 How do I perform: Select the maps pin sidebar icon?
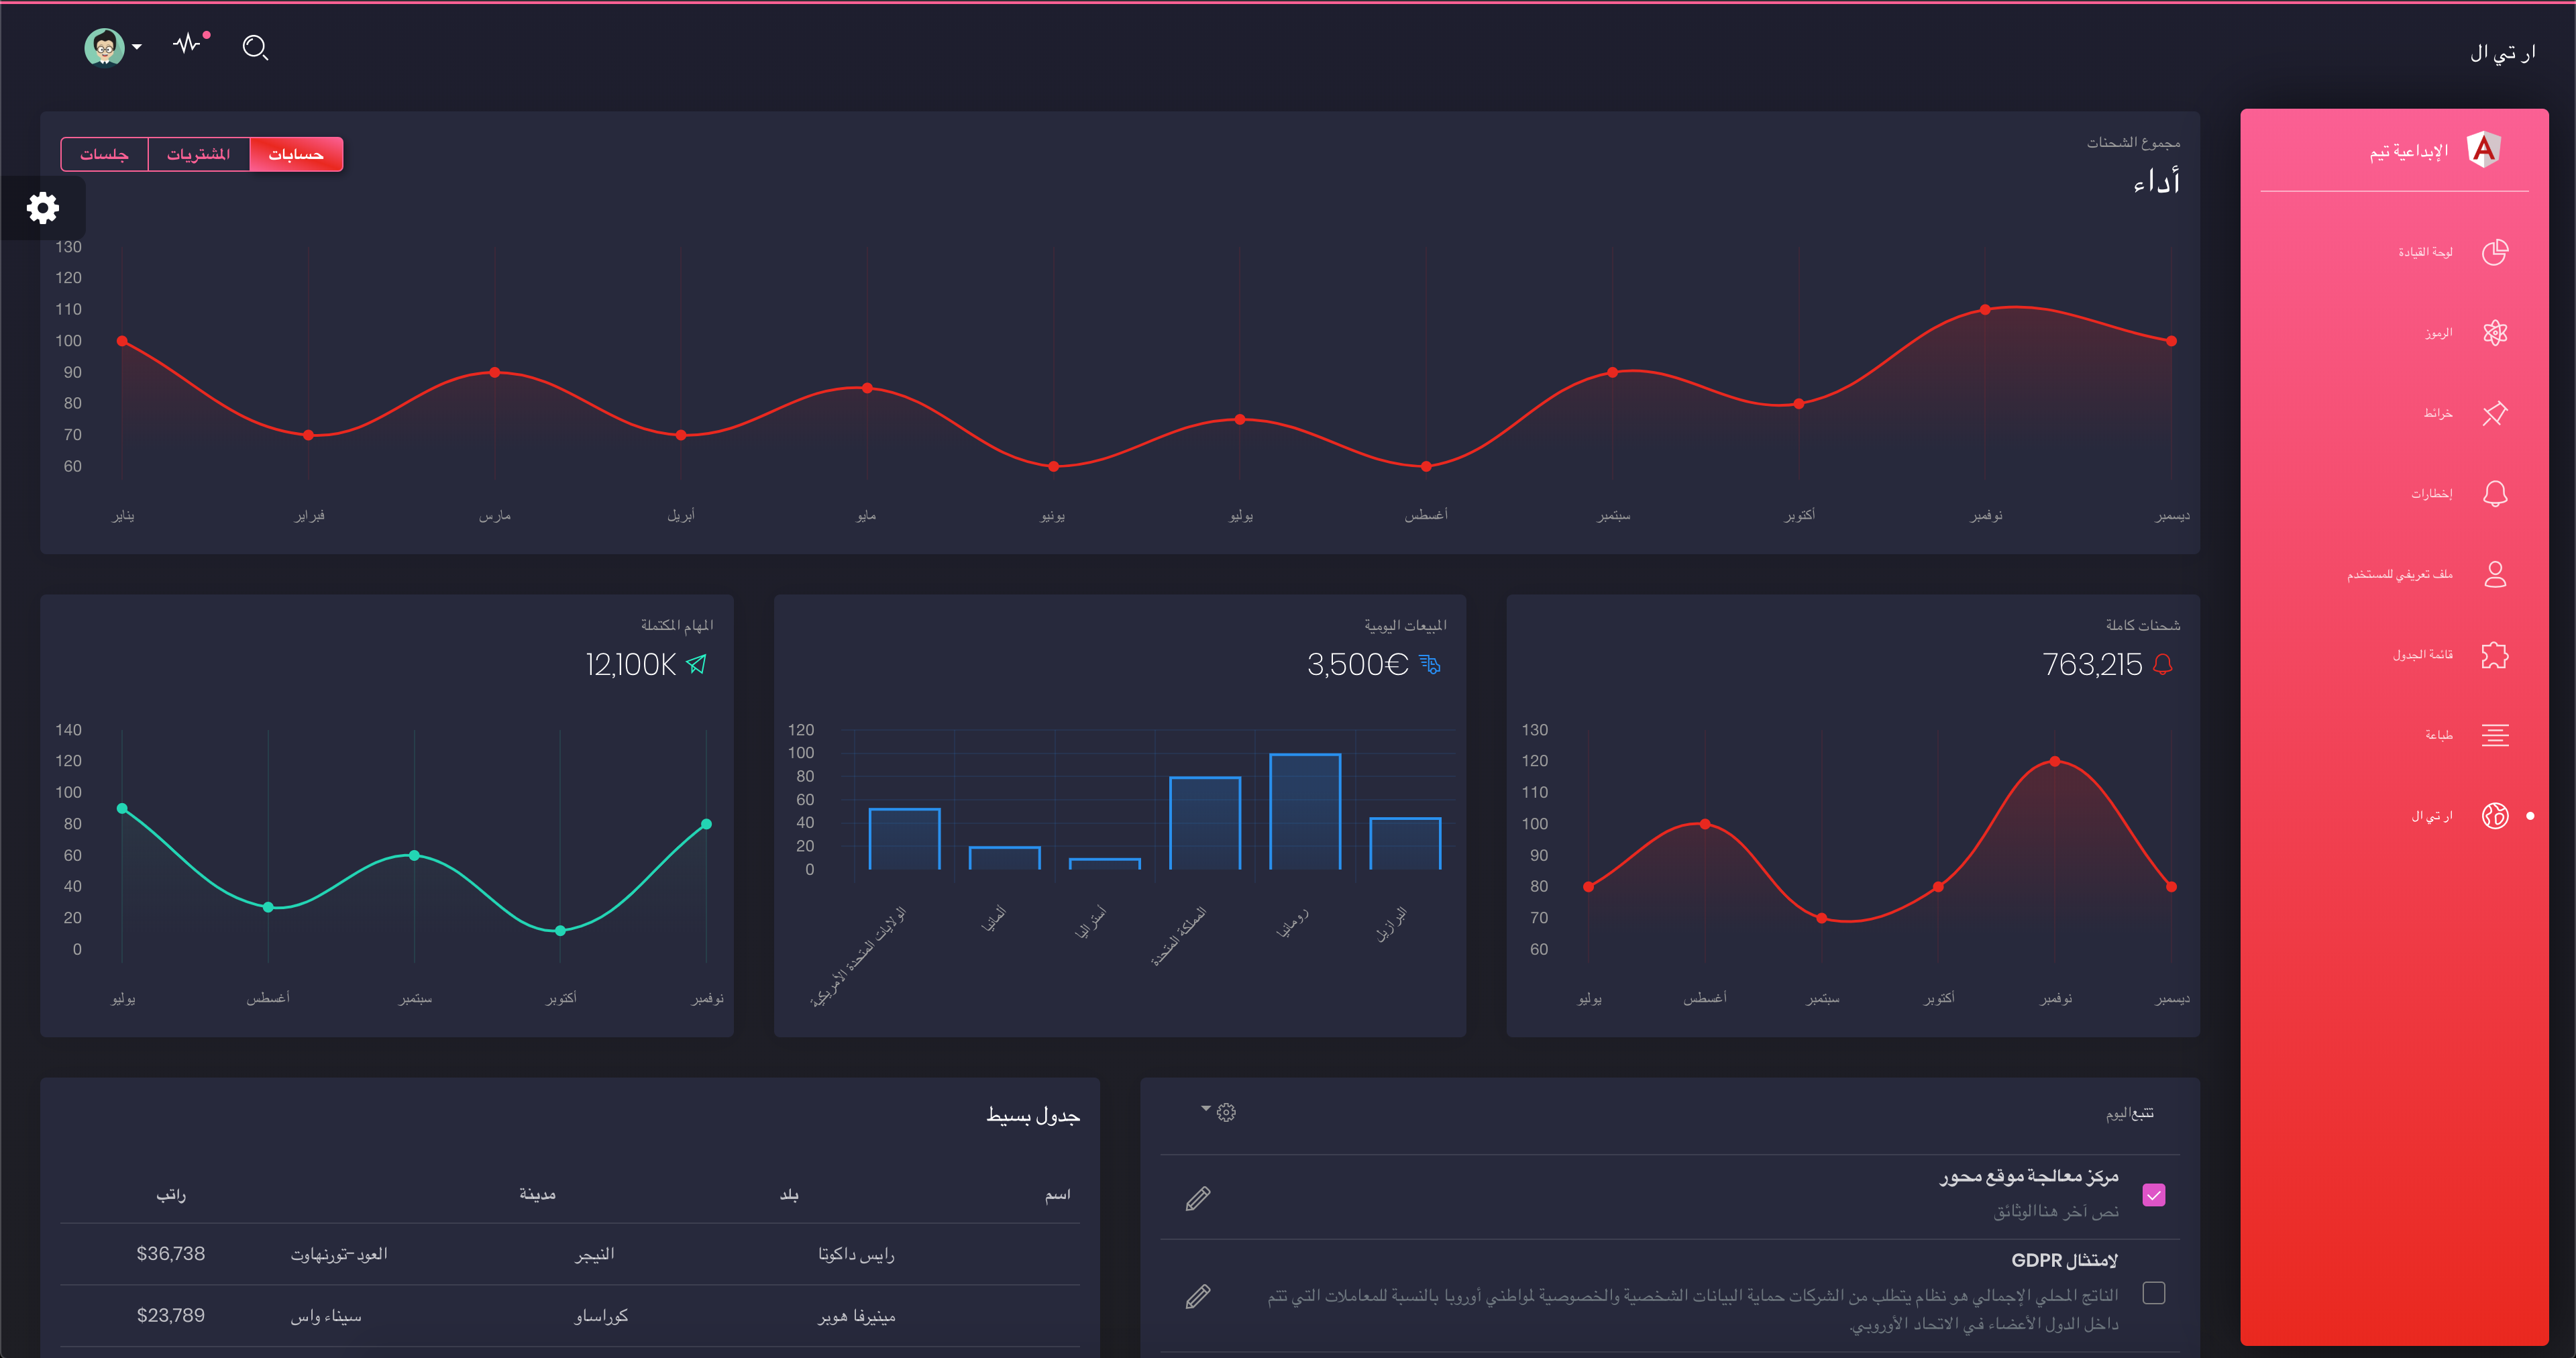coord(2494,413)
